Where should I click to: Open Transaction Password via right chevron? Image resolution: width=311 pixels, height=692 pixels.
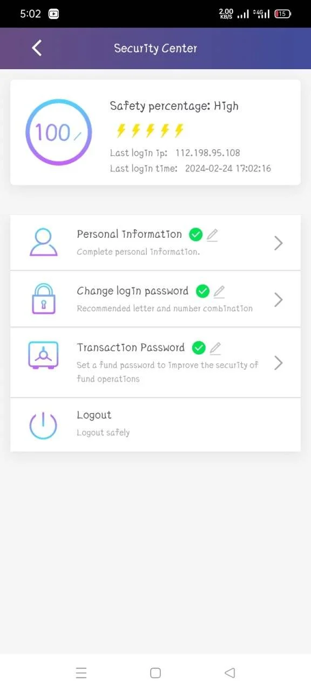click(x=279, y=363)
